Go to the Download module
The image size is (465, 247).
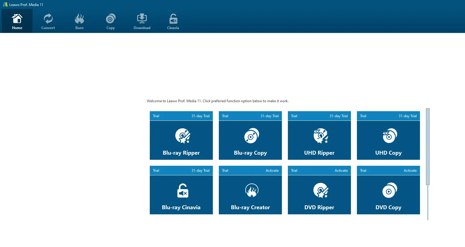click(142, 21)
